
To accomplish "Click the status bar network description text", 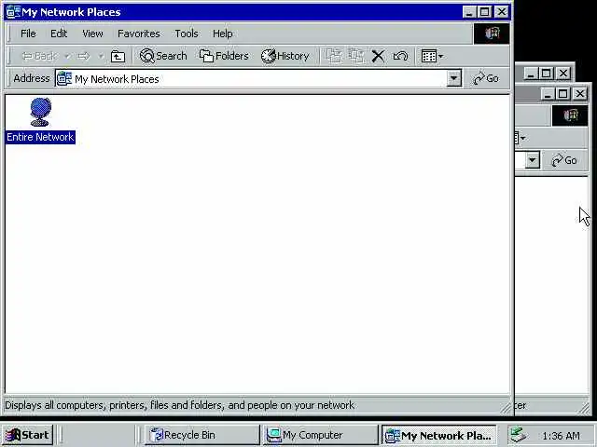I will point(180,406).
